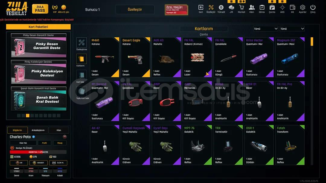
Task: Click the Özelleştir button at top
Action: (135, 10)
